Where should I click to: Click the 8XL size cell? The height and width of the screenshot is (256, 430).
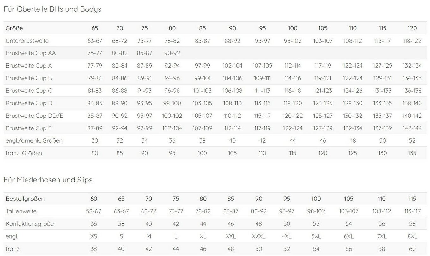[x=412, y=236]
